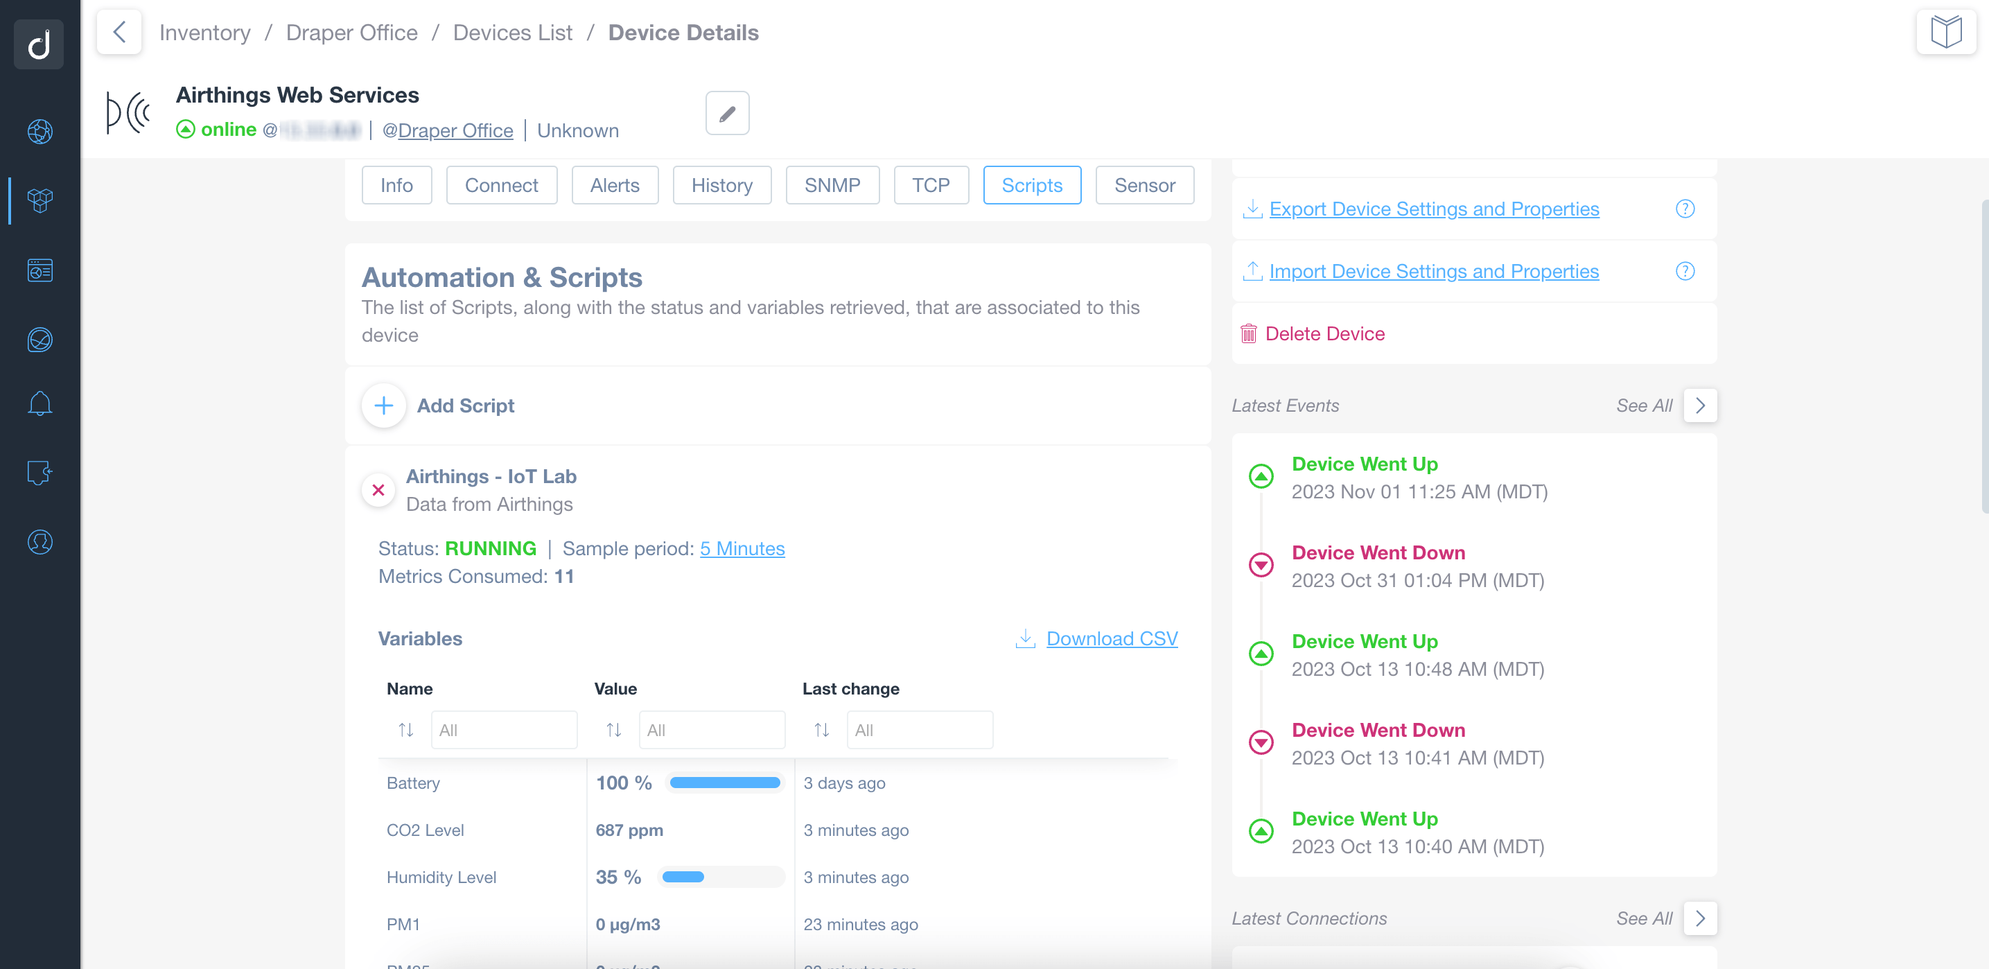Screen dimensions: 1989x969
Task: Click the green online status icon
Action: [185, 130]
